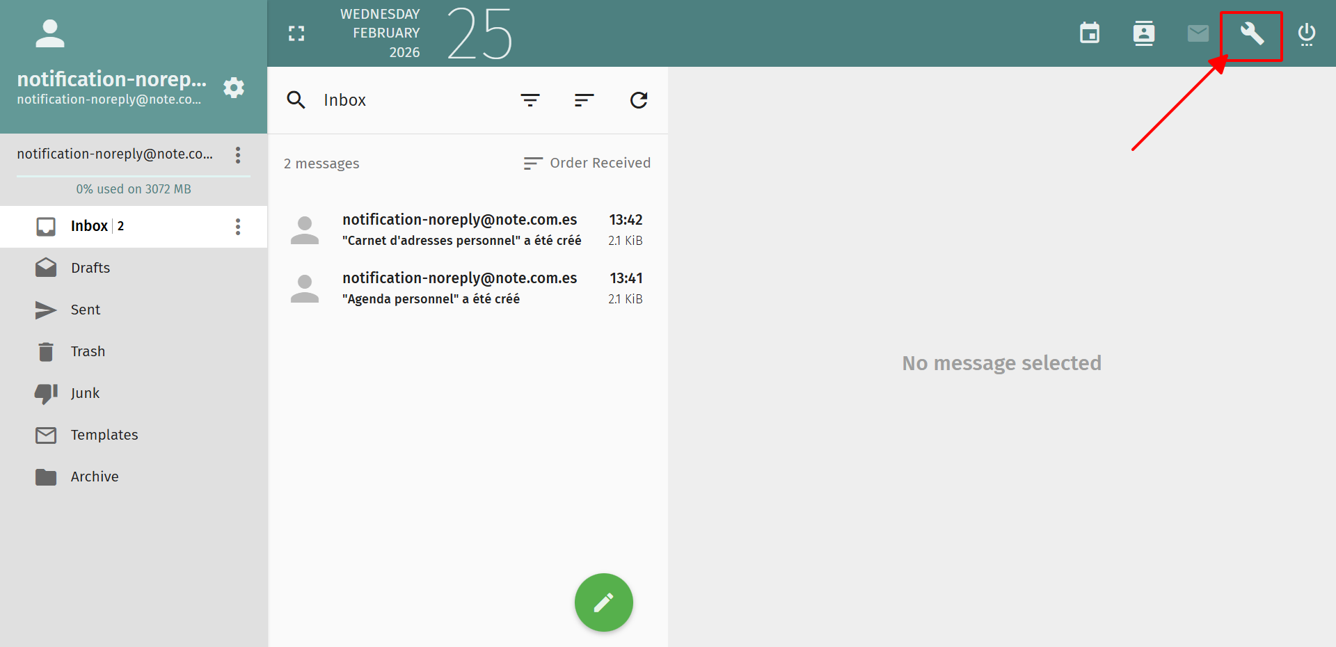Image resolution: width=1336 pixels, height=647 pixels.
Task: Toggle the fullscreen expand icon
Action: coord(296,33)
